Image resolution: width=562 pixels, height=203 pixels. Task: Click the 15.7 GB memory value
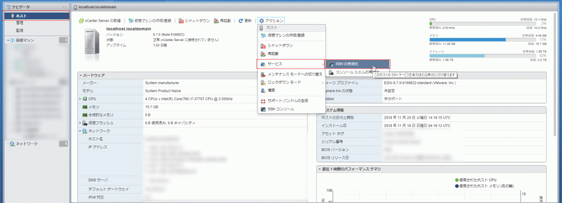point(151,107)
